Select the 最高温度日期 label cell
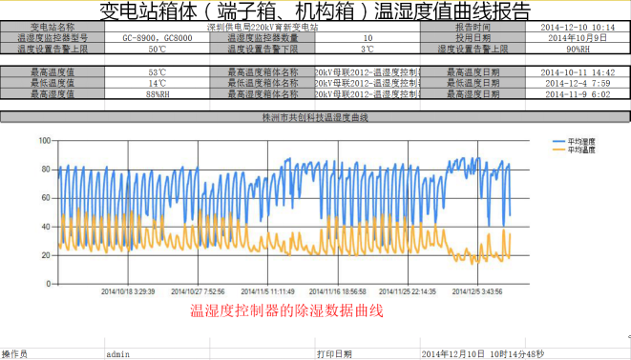The height and width of the screenshot is (360, 631). tap(473, 72)
